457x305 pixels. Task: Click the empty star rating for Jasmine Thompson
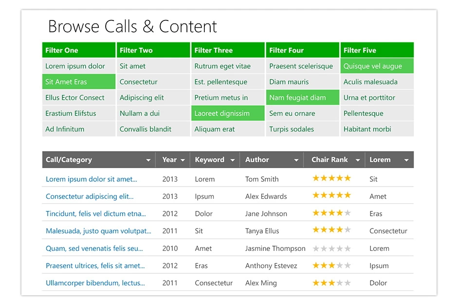[331, 248]
